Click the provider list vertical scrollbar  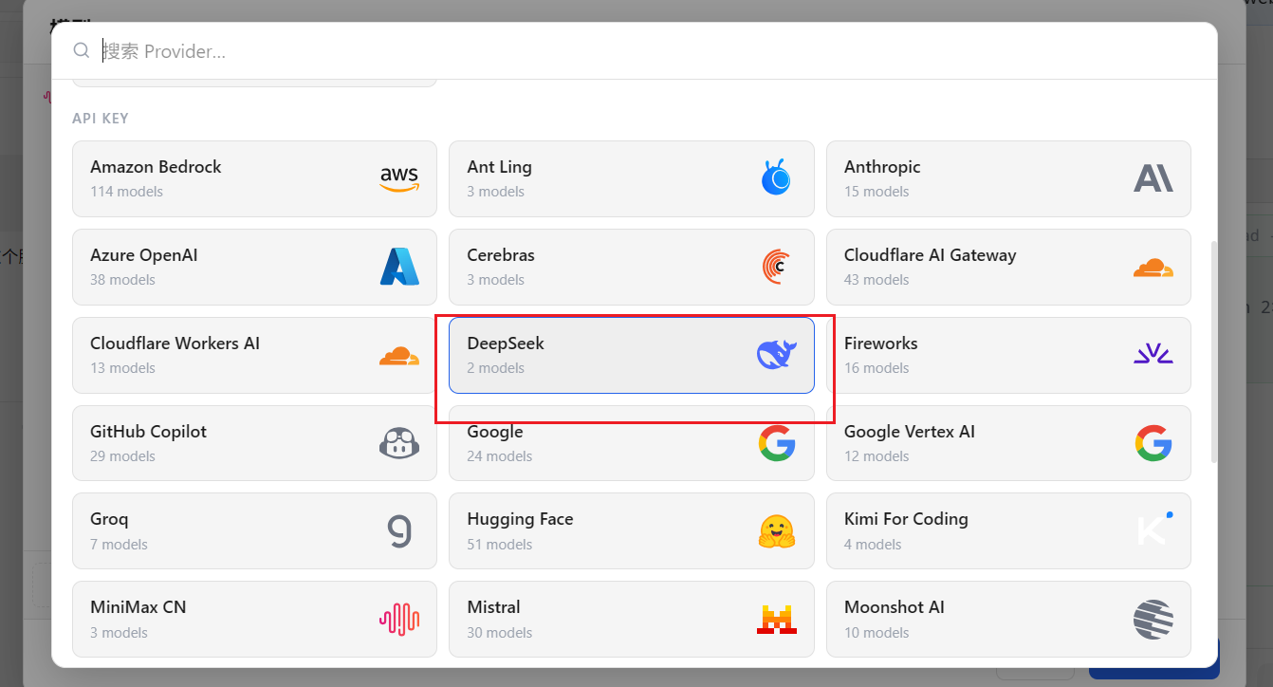pos(1214,352)
